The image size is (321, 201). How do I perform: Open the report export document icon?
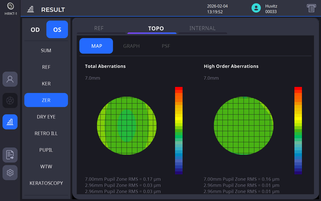coord(10,155)
